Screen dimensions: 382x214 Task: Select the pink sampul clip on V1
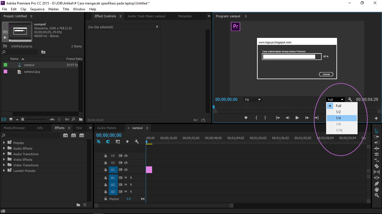coord(149,169)
